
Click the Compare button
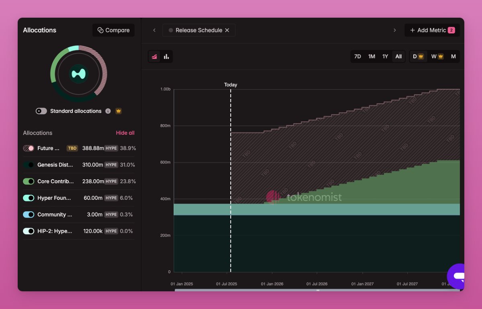[113, 30]
